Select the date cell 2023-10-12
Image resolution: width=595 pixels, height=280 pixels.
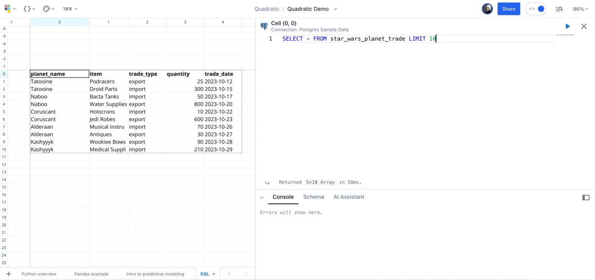pos(223,81)
